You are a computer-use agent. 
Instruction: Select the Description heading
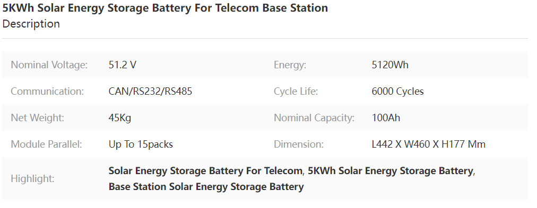pos(31,24)
